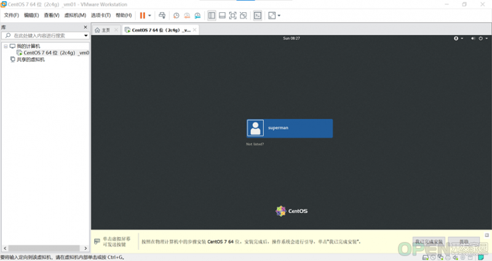This screenshot has width=492, height=261.
Task: Click the Not listed? link
Action: pyautogui.click(x=255, y=144)
